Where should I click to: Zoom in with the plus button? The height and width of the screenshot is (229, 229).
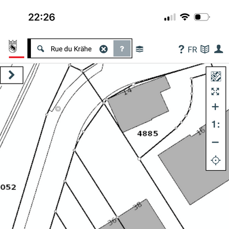(x=215, y=107)
